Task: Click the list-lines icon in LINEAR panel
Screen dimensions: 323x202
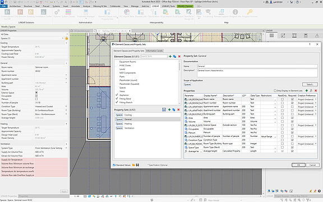Action: pyautogui.click(x=272, y=36)
